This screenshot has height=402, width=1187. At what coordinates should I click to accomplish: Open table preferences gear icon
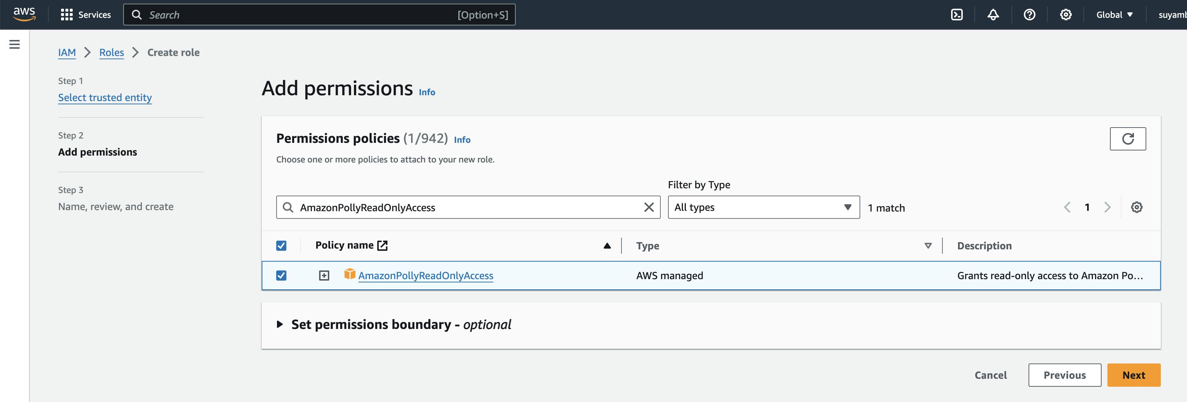[1136, 208]
